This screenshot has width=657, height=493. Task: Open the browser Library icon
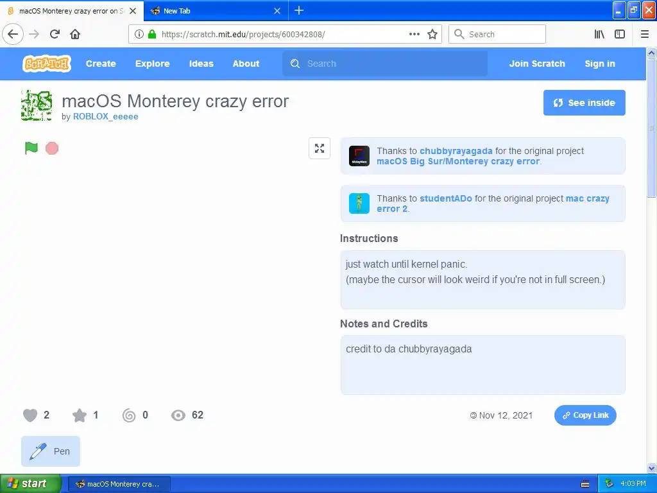coord(599,34)
